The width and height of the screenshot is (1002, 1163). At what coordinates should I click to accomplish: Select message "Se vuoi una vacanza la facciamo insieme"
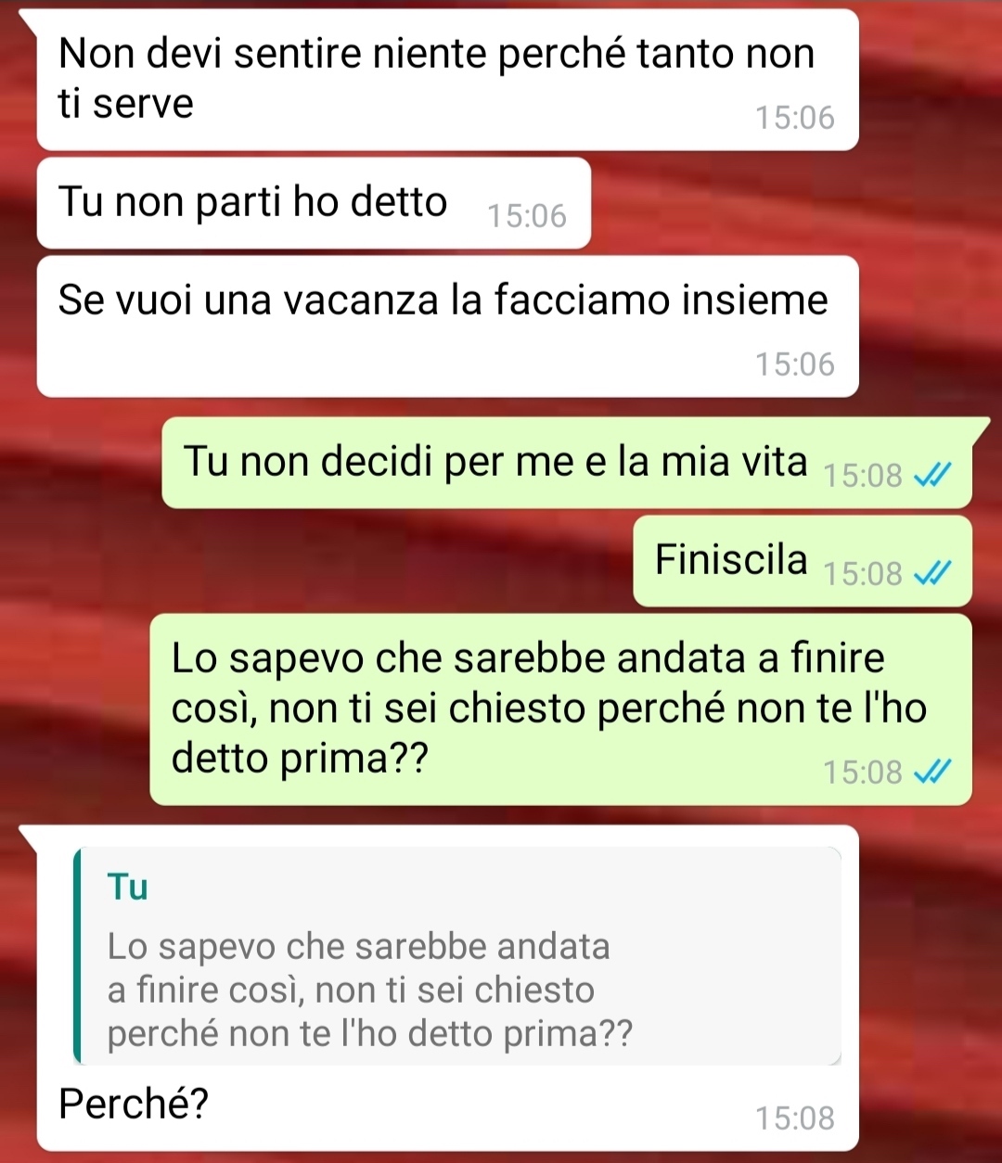tap(447, 326)
